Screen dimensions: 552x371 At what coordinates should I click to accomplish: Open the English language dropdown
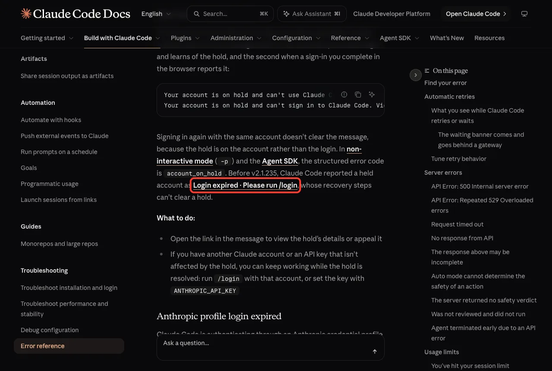[156, 14]
